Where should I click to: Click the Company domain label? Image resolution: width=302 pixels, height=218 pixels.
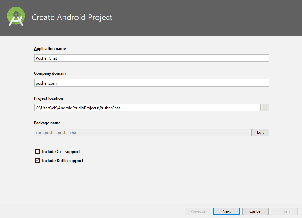[x=50, y=73]
